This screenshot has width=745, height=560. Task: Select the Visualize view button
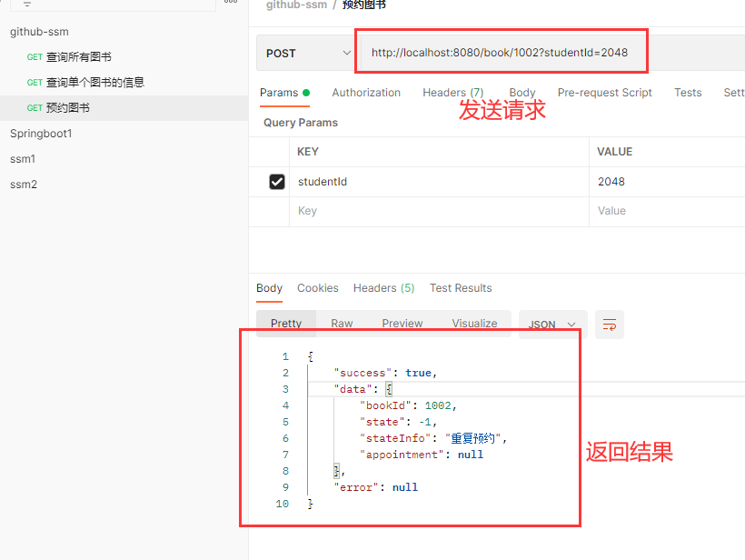point(474,324)
